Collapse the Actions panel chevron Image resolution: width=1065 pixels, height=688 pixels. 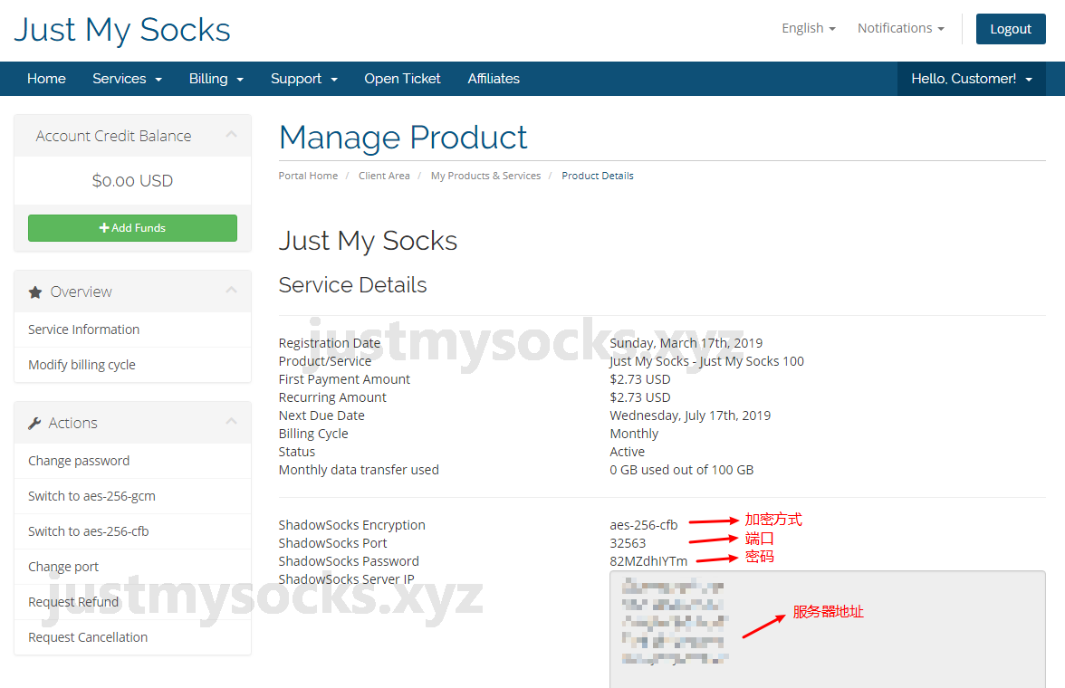[231, 421]
